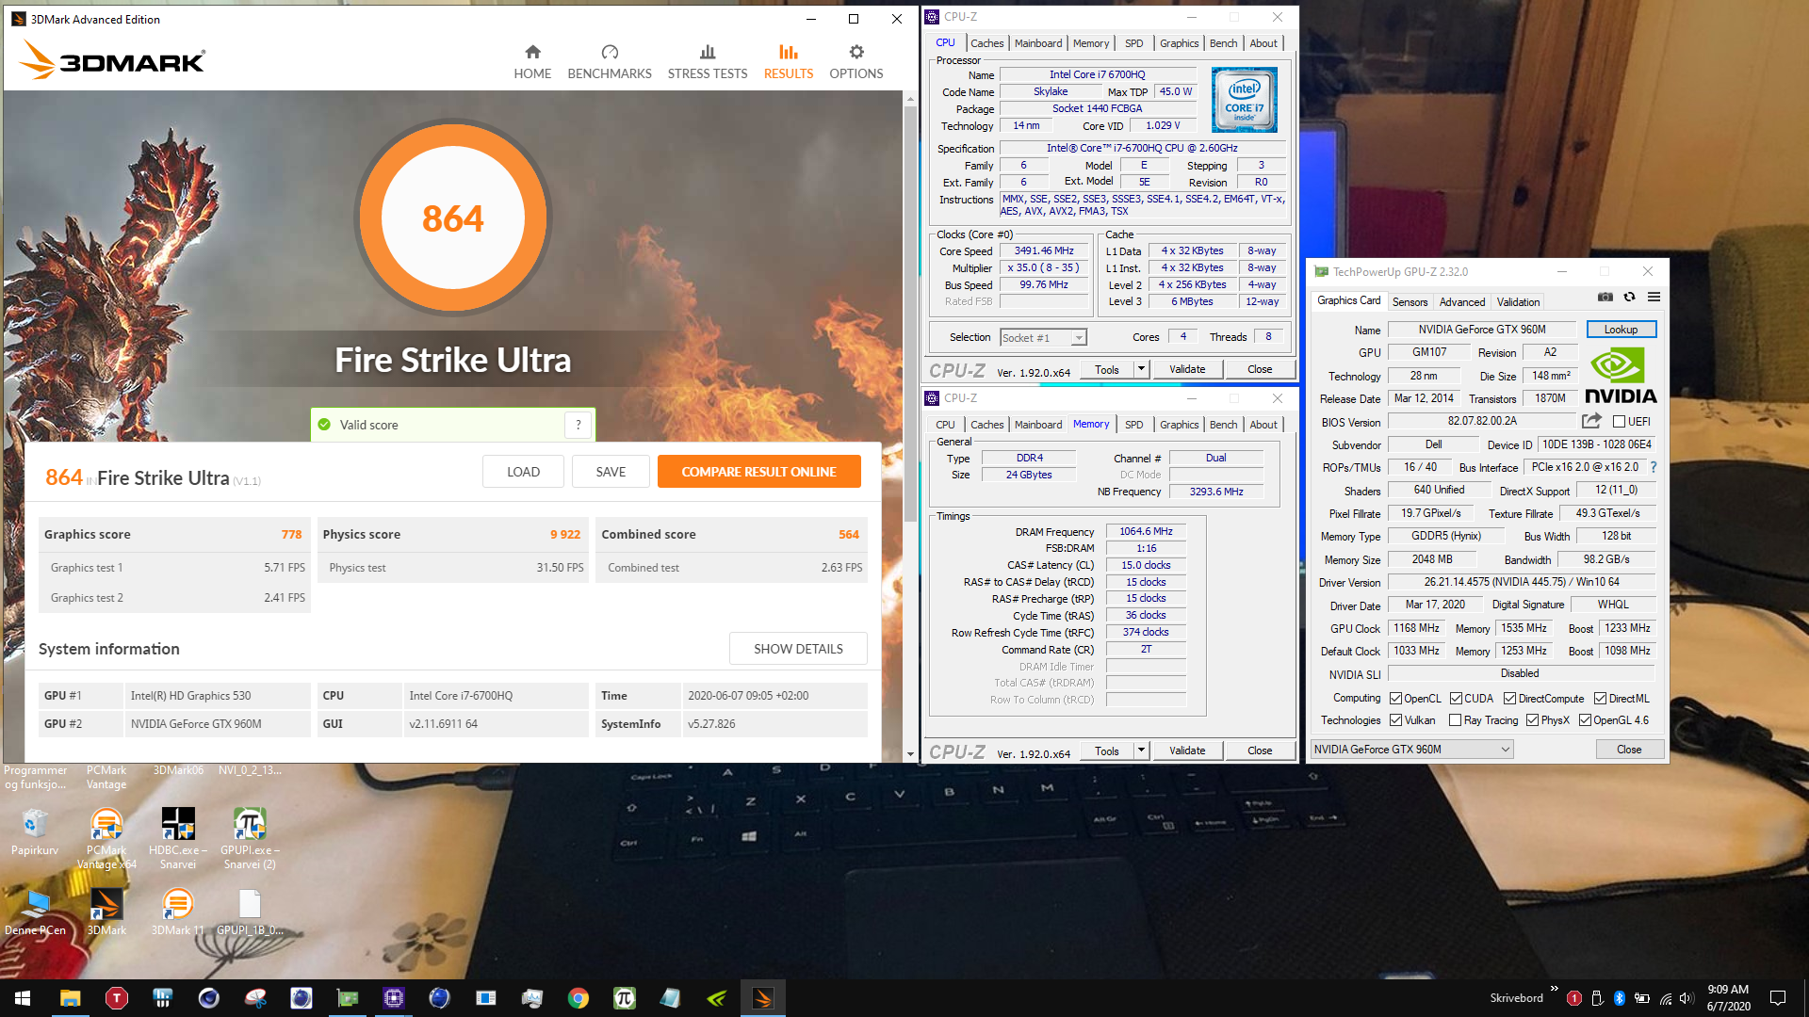Click the NVIDIA logo in GPU-Z

click(1621, 376)
